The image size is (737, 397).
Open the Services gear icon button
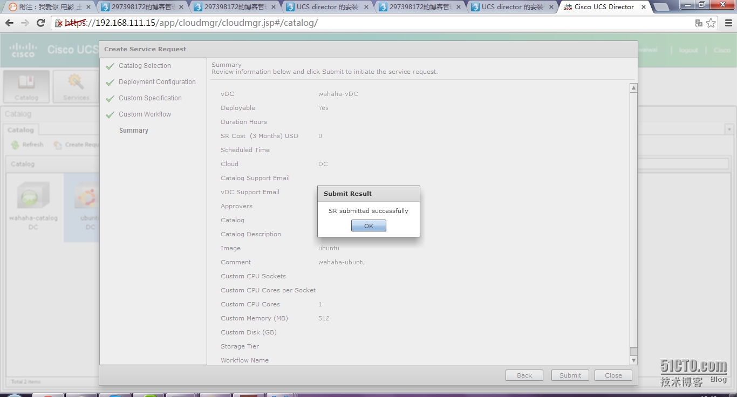(76, 86)
